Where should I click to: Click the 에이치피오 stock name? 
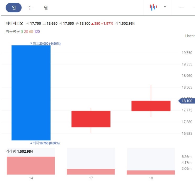[x=14, y=23]
